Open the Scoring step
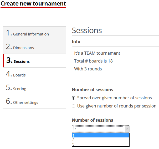159x149 pixels. pyautogui.click(x=19, y=89)
